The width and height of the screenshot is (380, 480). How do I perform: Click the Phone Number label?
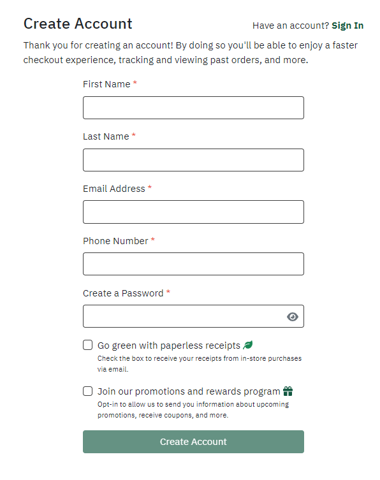[x=115, y=241]
